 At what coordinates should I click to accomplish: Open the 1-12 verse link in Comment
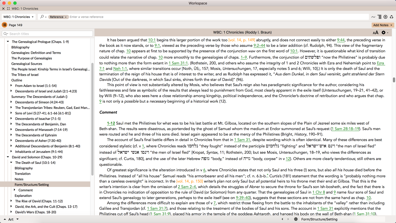pyautogui.click(x=111, y=123)
